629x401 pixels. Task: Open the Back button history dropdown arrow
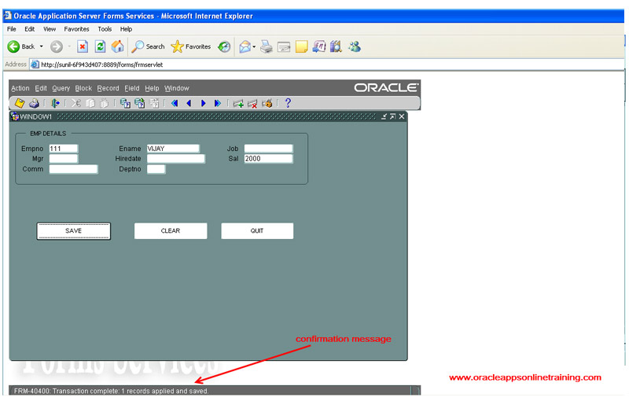(42, 46)
